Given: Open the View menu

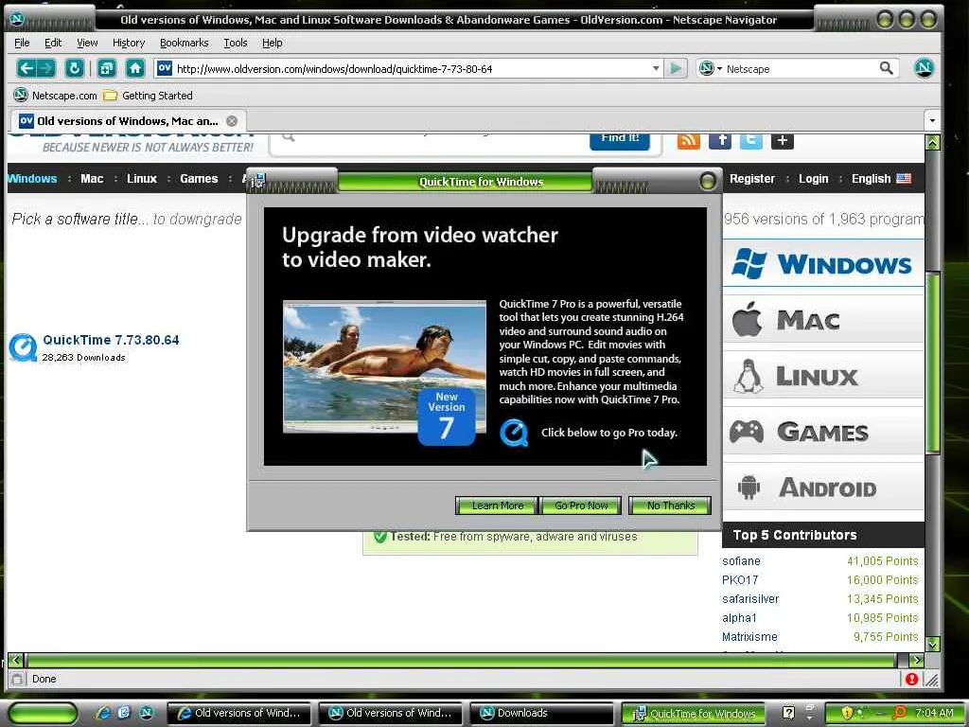Looking at the screenshot, I should point(87,43).
